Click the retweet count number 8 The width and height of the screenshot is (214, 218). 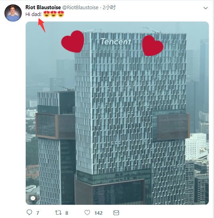67,213
